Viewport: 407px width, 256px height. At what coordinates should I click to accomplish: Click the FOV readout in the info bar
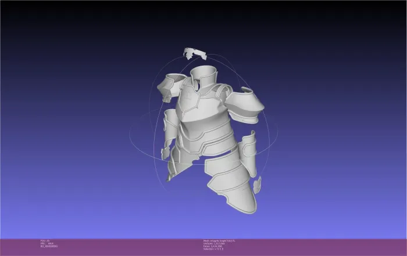pyautogui.click(x=45, y=241)
